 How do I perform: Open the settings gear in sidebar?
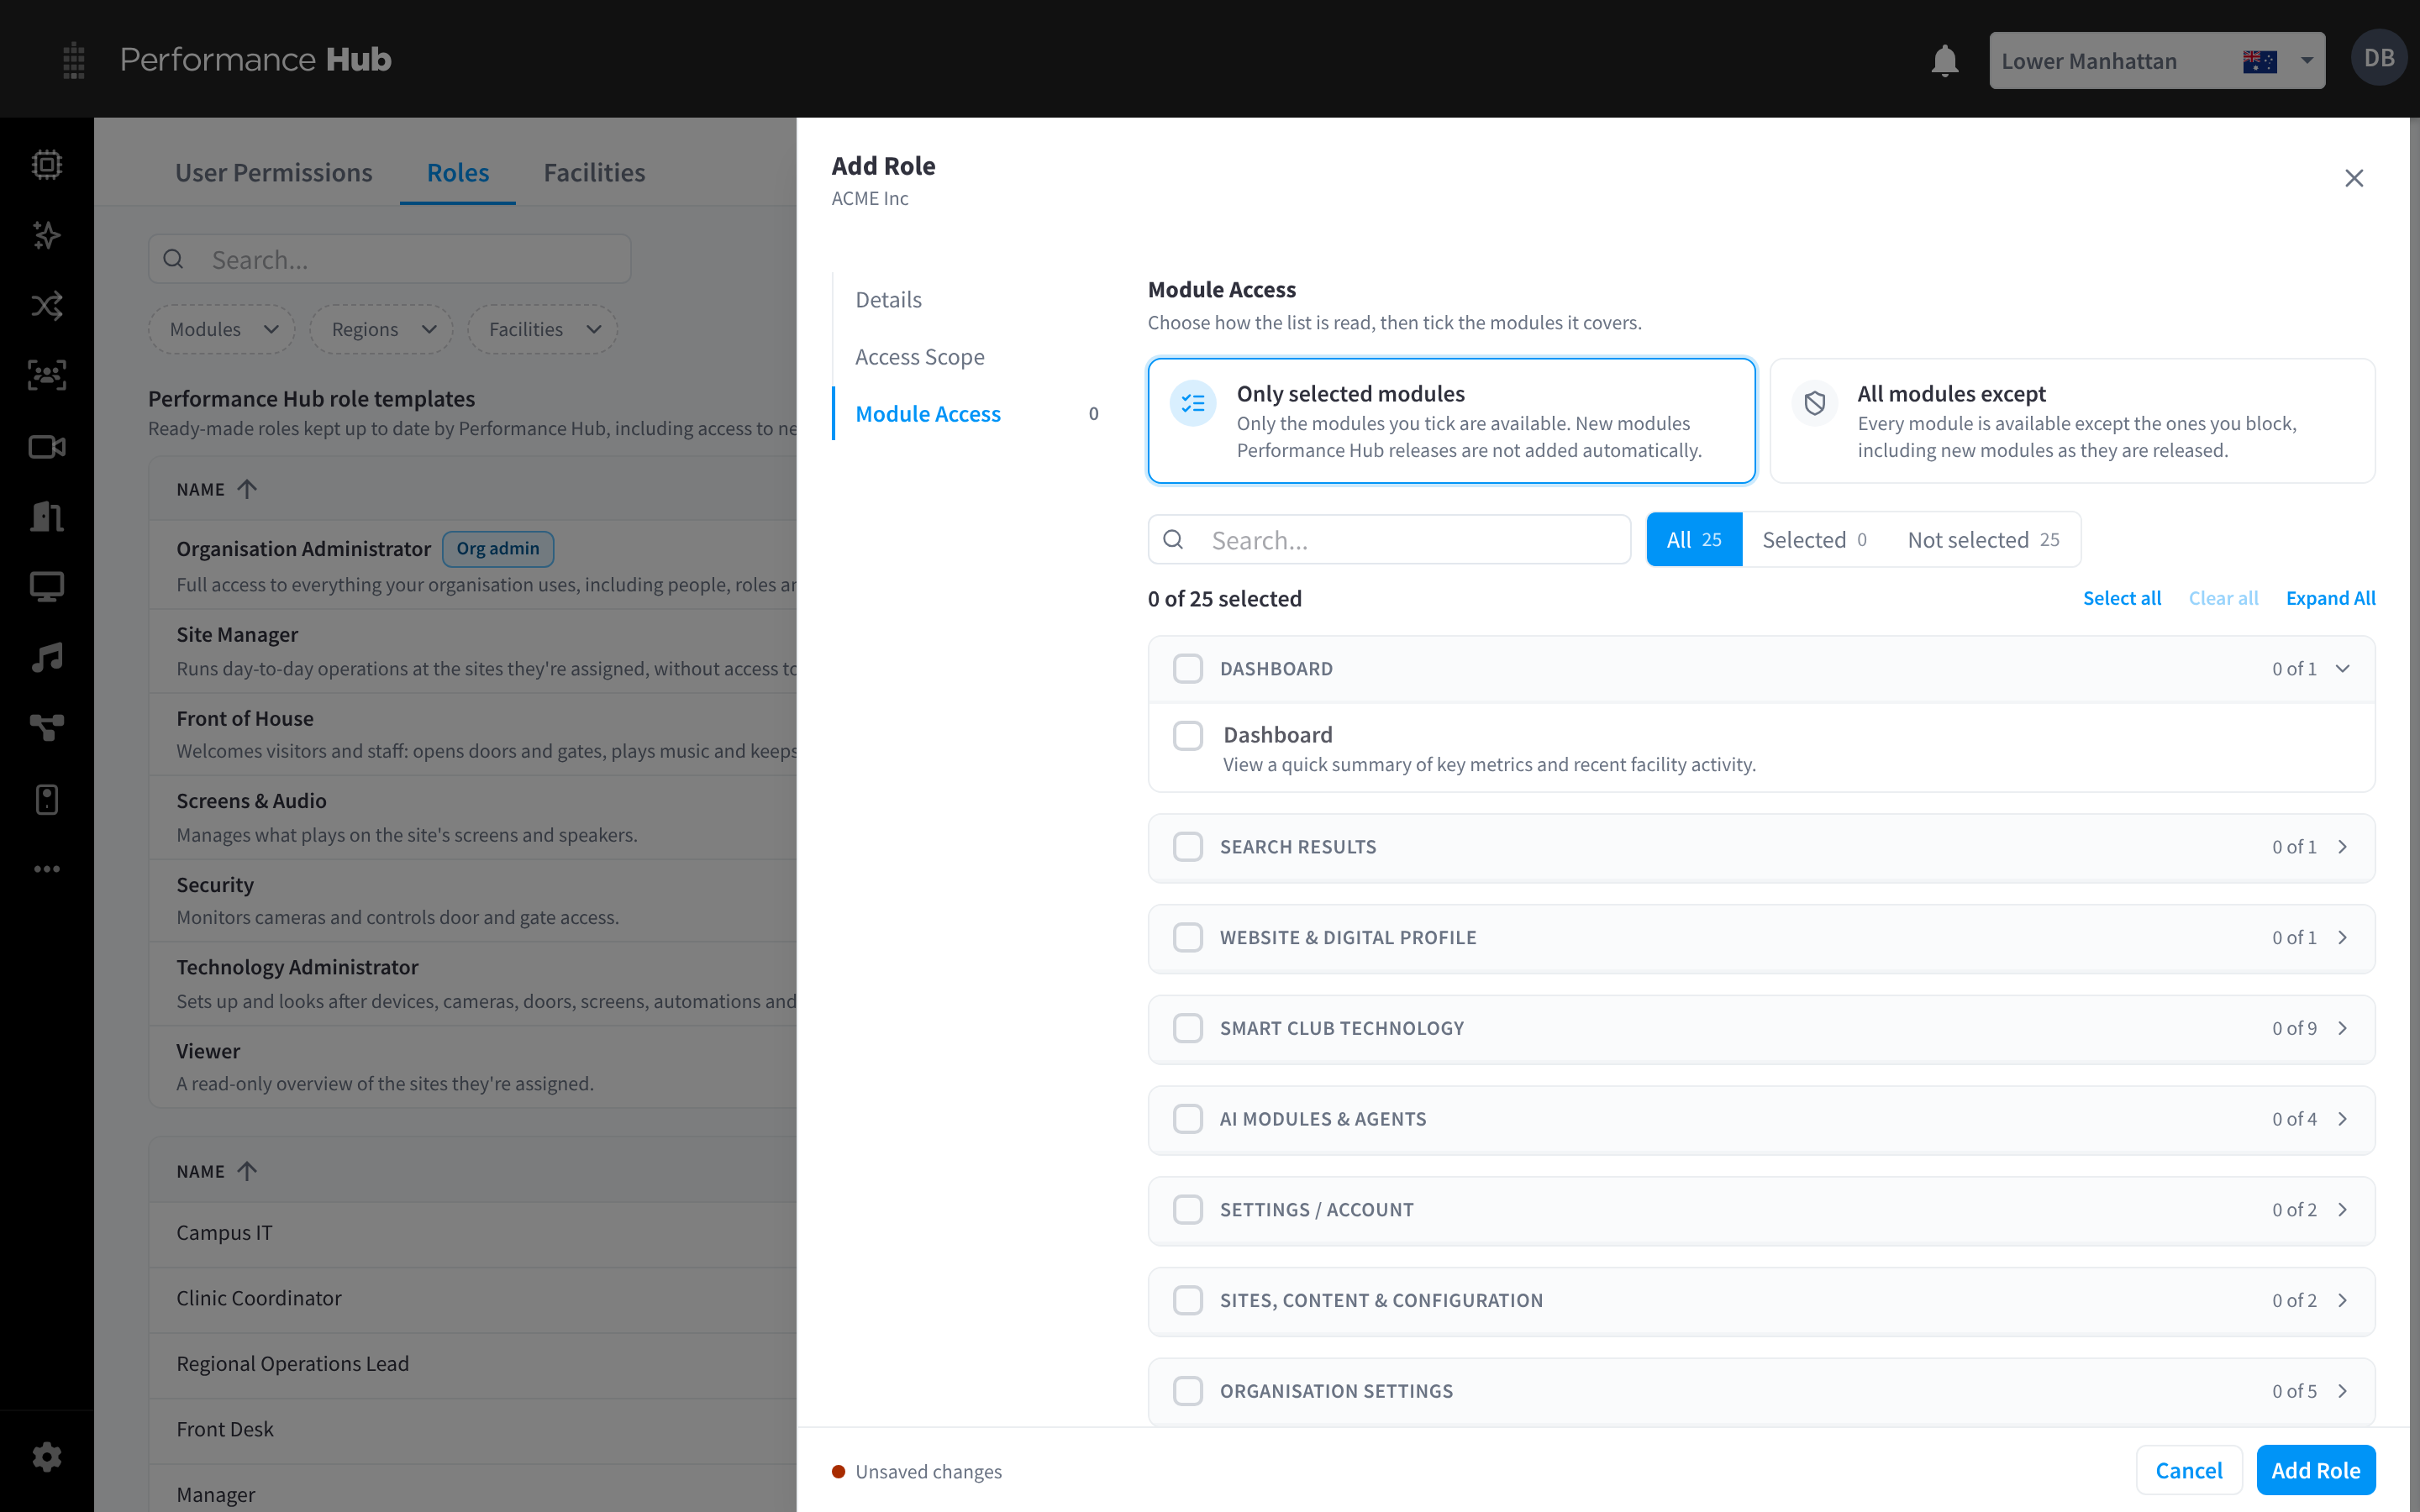pos(47,1456)
